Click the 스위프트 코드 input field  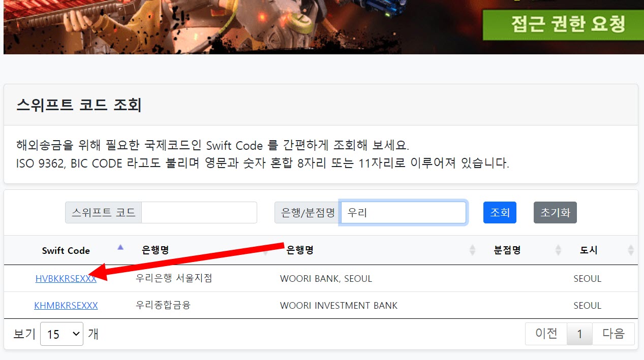tap(199, 212)
